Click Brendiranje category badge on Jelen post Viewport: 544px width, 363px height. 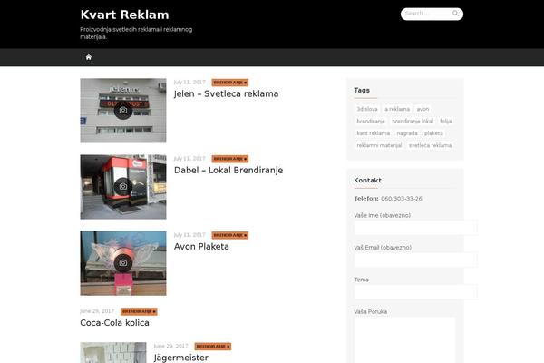230,83
